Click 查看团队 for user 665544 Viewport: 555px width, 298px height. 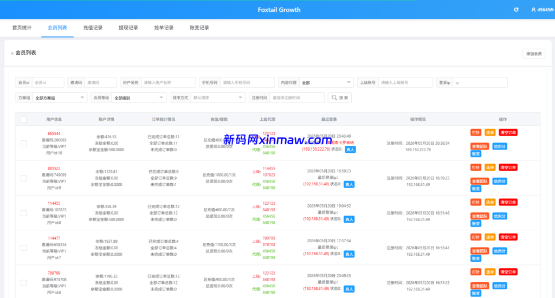(x=480, y=146)
